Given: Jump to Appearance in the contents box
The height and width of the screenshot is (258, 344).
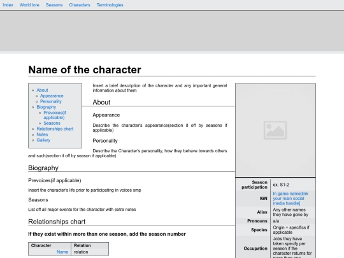Looking at the screenshot, I should (x=52, y=96).
